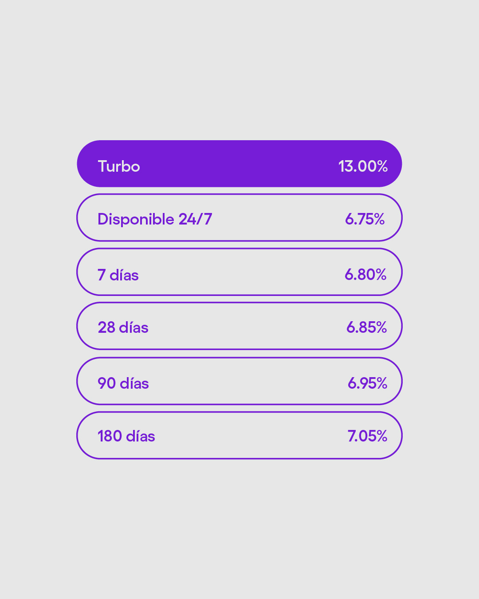This screenshot has height=599, width=479.
Task: Click the 6.85% rate value
Action: (366, 327)
